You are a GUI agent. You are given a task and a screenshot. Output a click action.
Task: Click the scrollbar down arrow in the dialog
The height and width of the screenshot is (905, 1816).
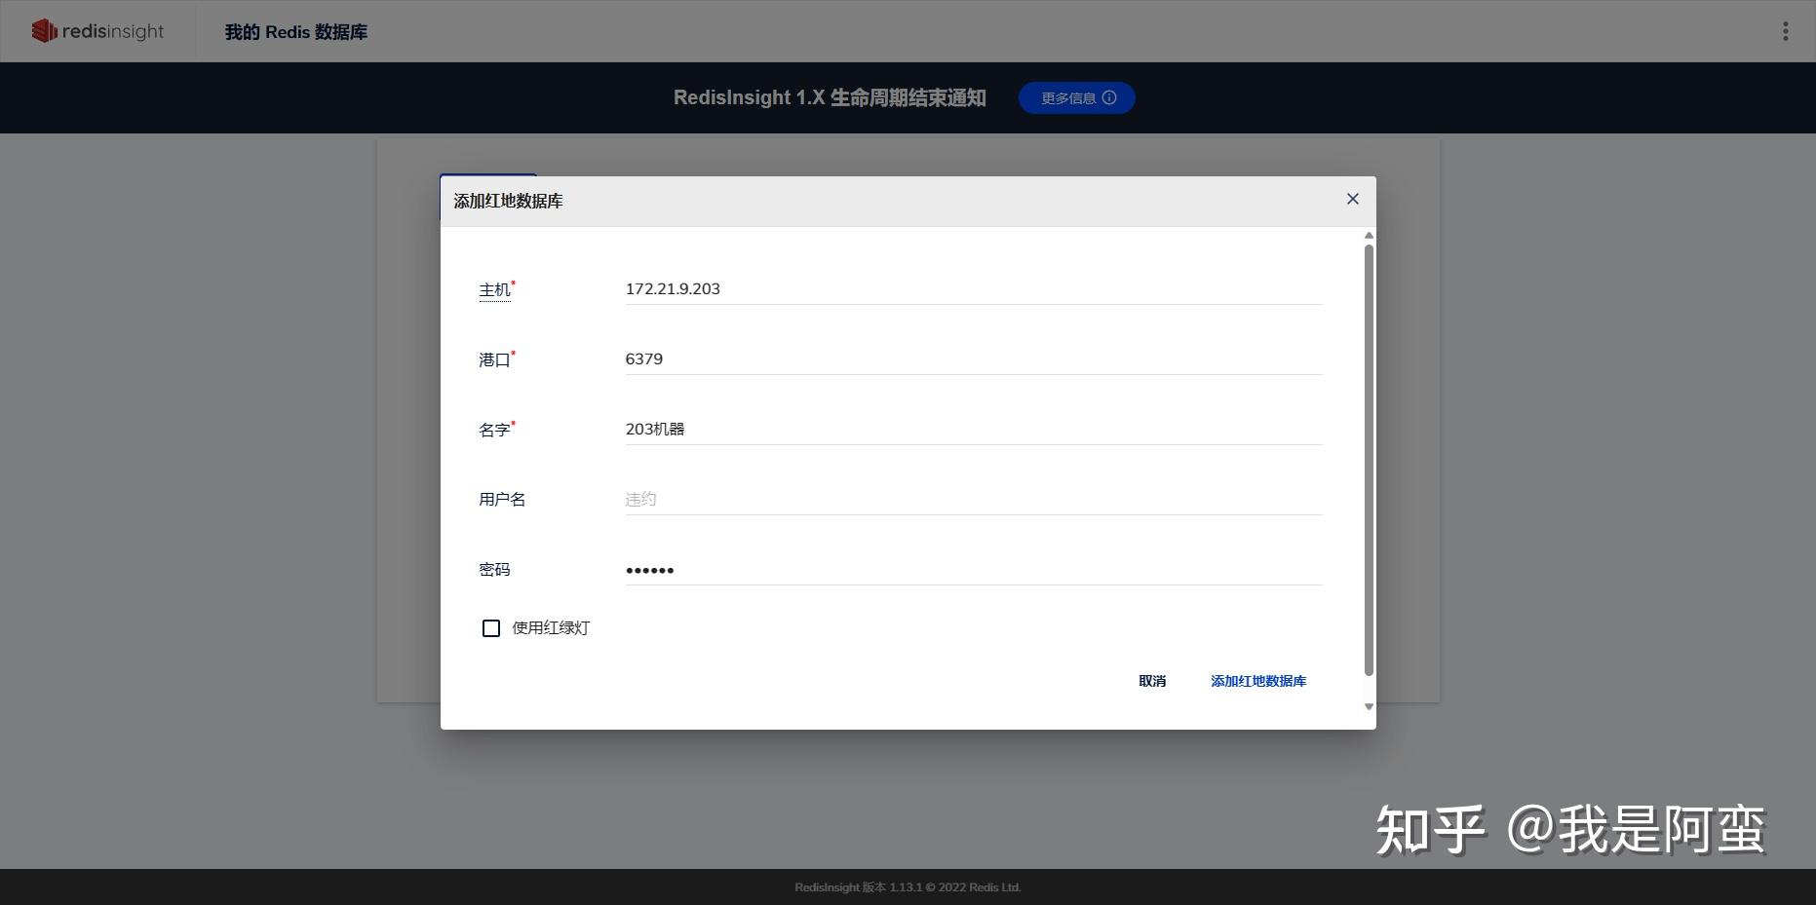pyautogui.click(x=1368, y=705)
